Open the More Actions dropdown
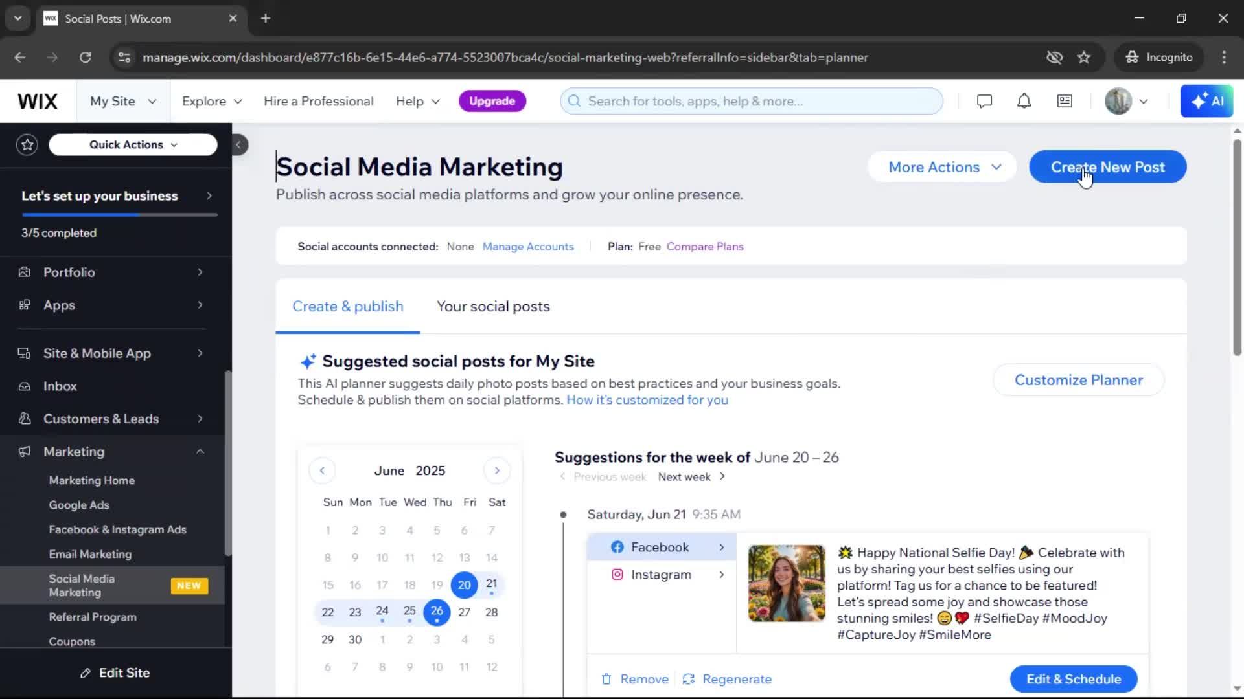 pyautogui.click(x=943, y=167)
